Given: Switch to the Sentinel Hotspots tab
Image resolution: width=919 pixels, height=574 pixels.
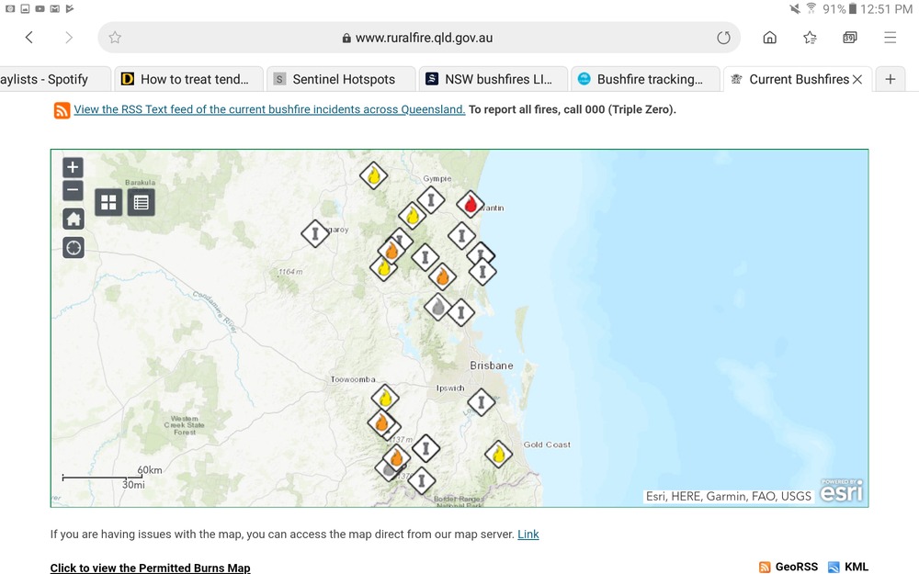Looking at the screenshot, I should 342,79.
